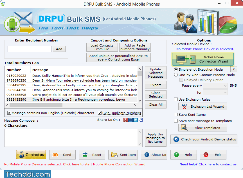Click the Mobile Phone Connection Wizard computer icon
Viewport: 243px width, 178px height.
tap(181, 59)
